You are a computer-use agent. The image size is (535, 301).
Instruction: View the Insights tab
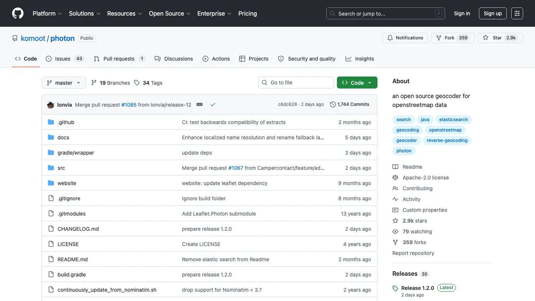coord(360,59)
